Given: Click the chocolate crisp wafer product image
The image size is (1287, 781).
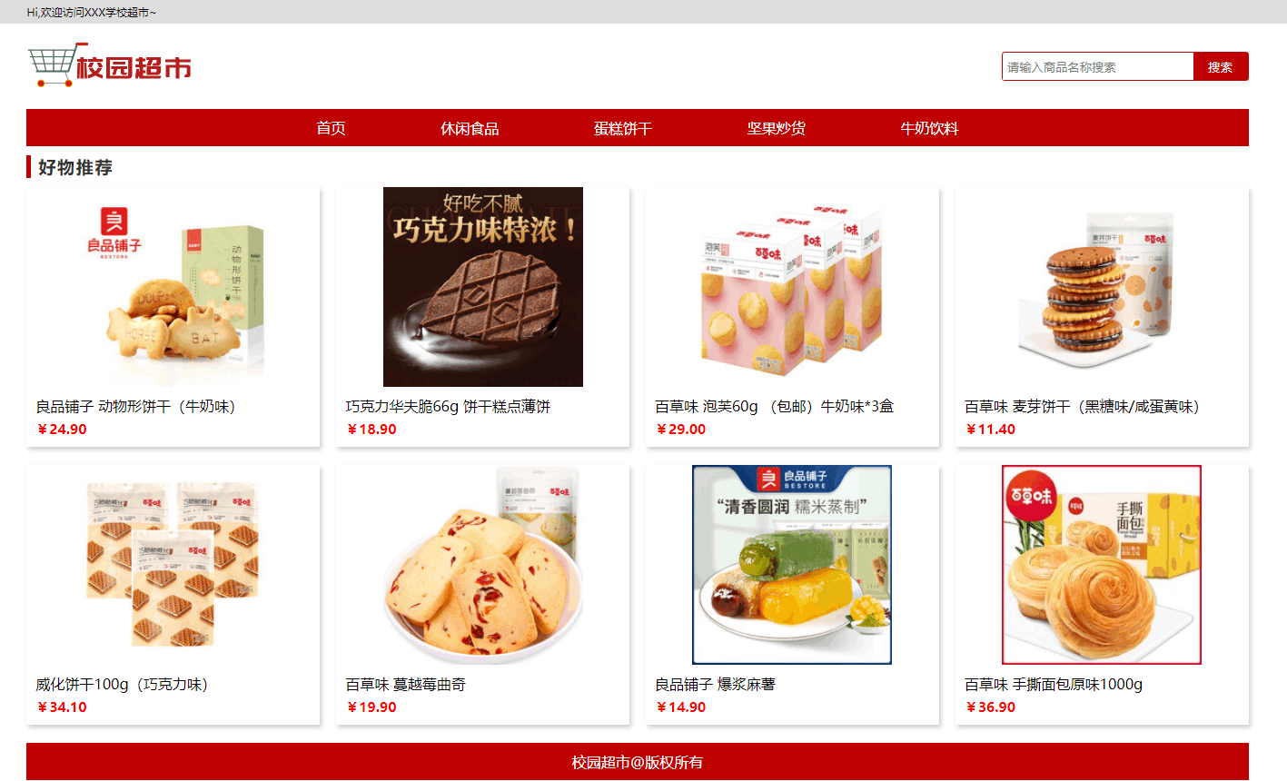Looking at the screenshot, I should point(483,287).
